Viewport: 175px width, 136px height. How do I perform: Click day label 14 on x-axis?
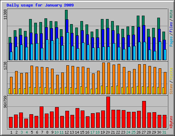point(77,132)
